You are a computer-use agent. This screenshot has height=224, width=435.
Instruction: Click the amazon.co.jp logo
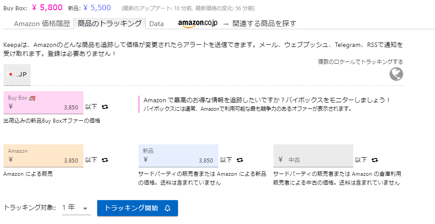pyautogui.click(x=198, y=23)
